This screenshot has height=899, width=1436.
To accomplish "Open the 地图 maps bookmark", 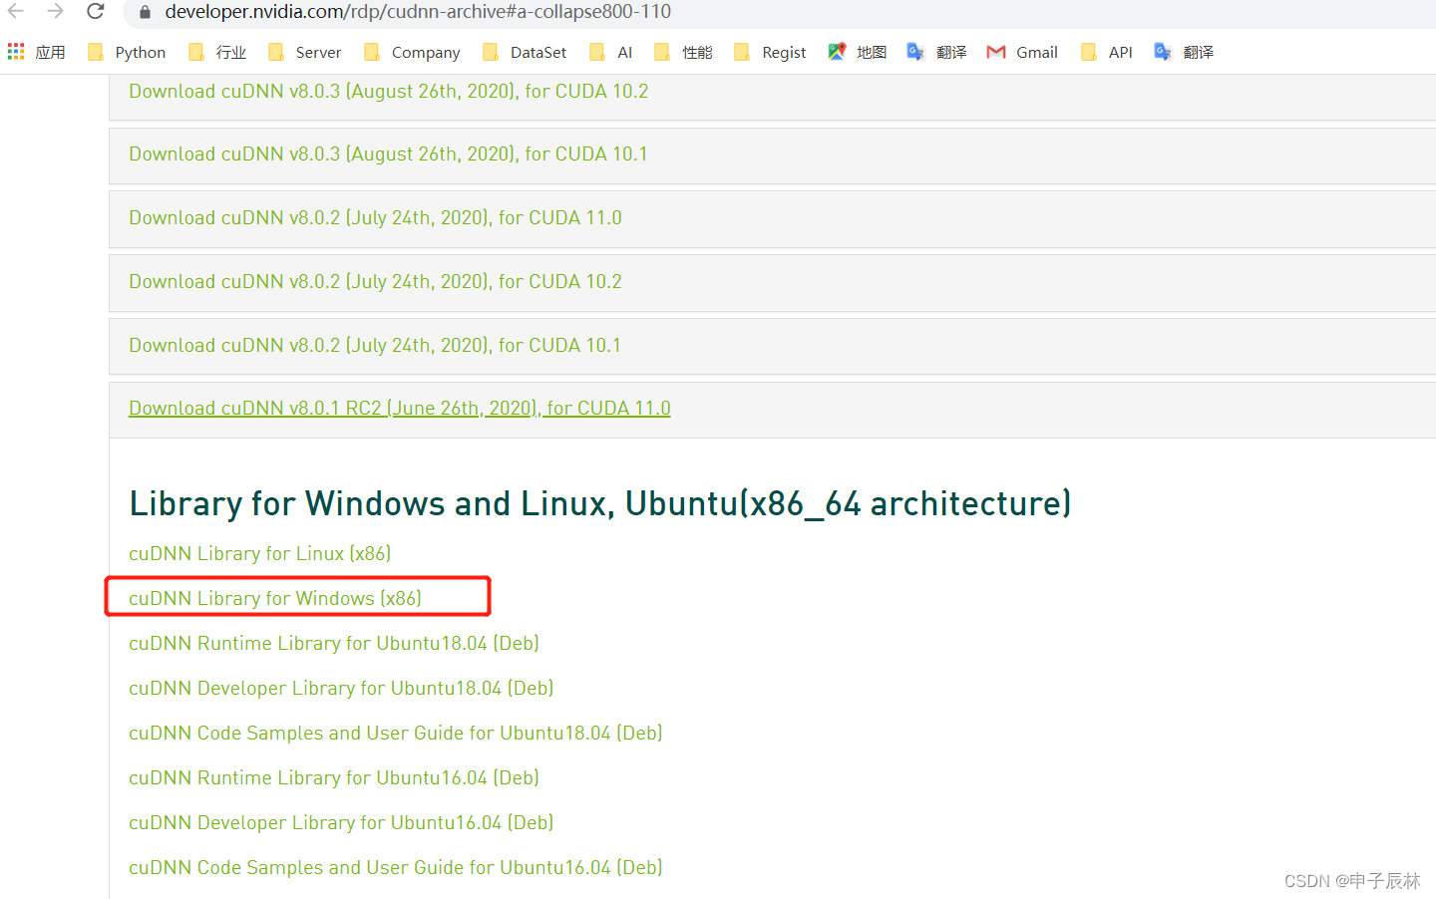I will tap(858, 52).
